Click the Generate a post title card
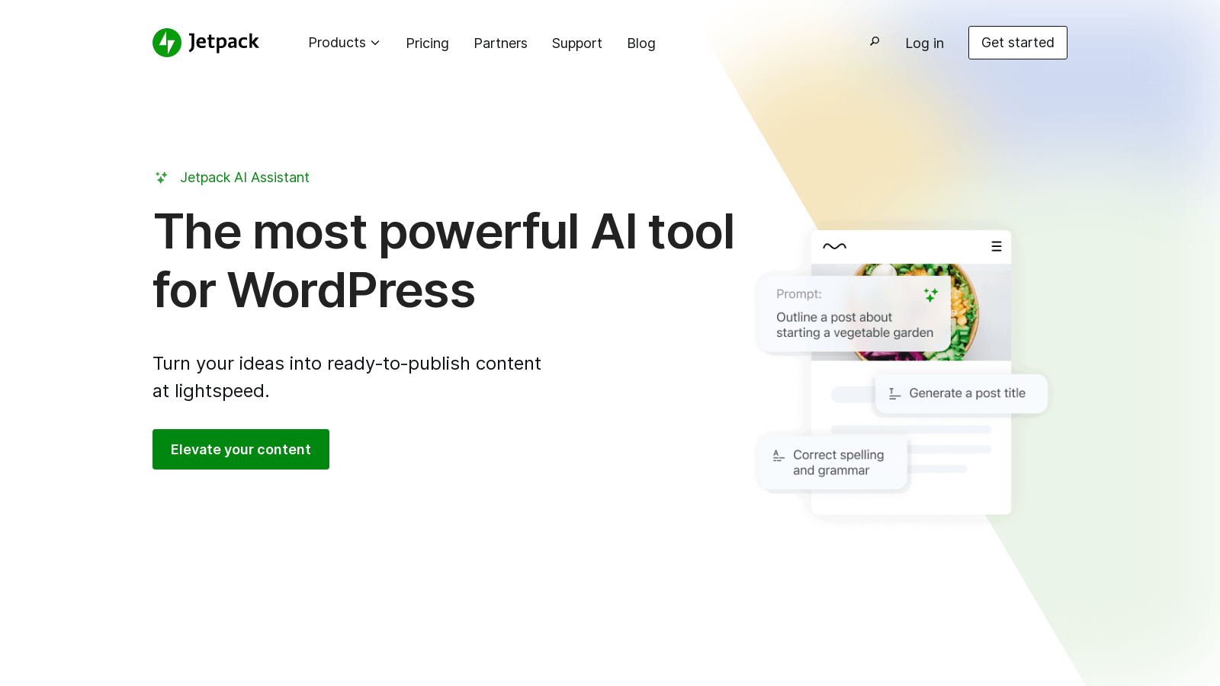 click(x=961, y=393)
